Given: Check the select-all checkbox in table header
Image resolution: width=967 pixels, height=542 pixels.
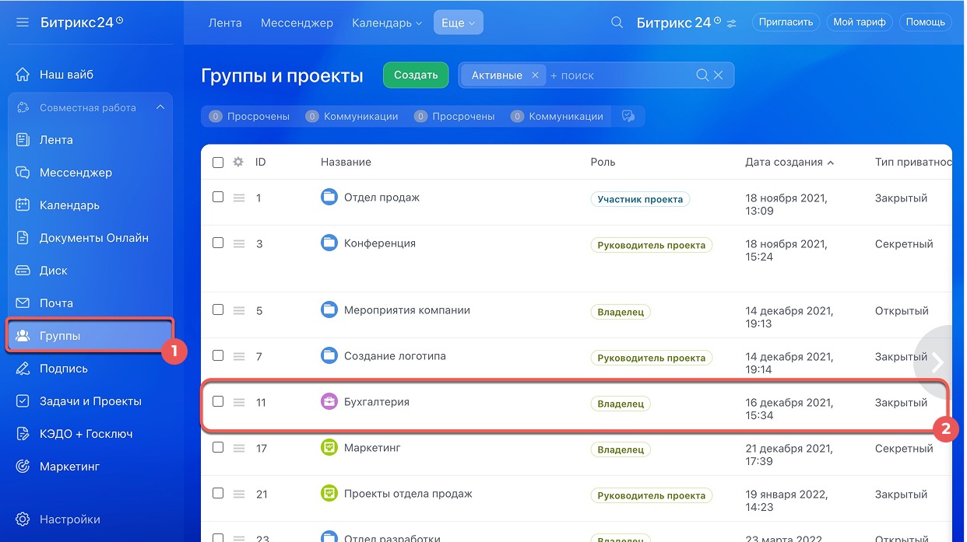Looking at the screenshot, I should point(218,163).
